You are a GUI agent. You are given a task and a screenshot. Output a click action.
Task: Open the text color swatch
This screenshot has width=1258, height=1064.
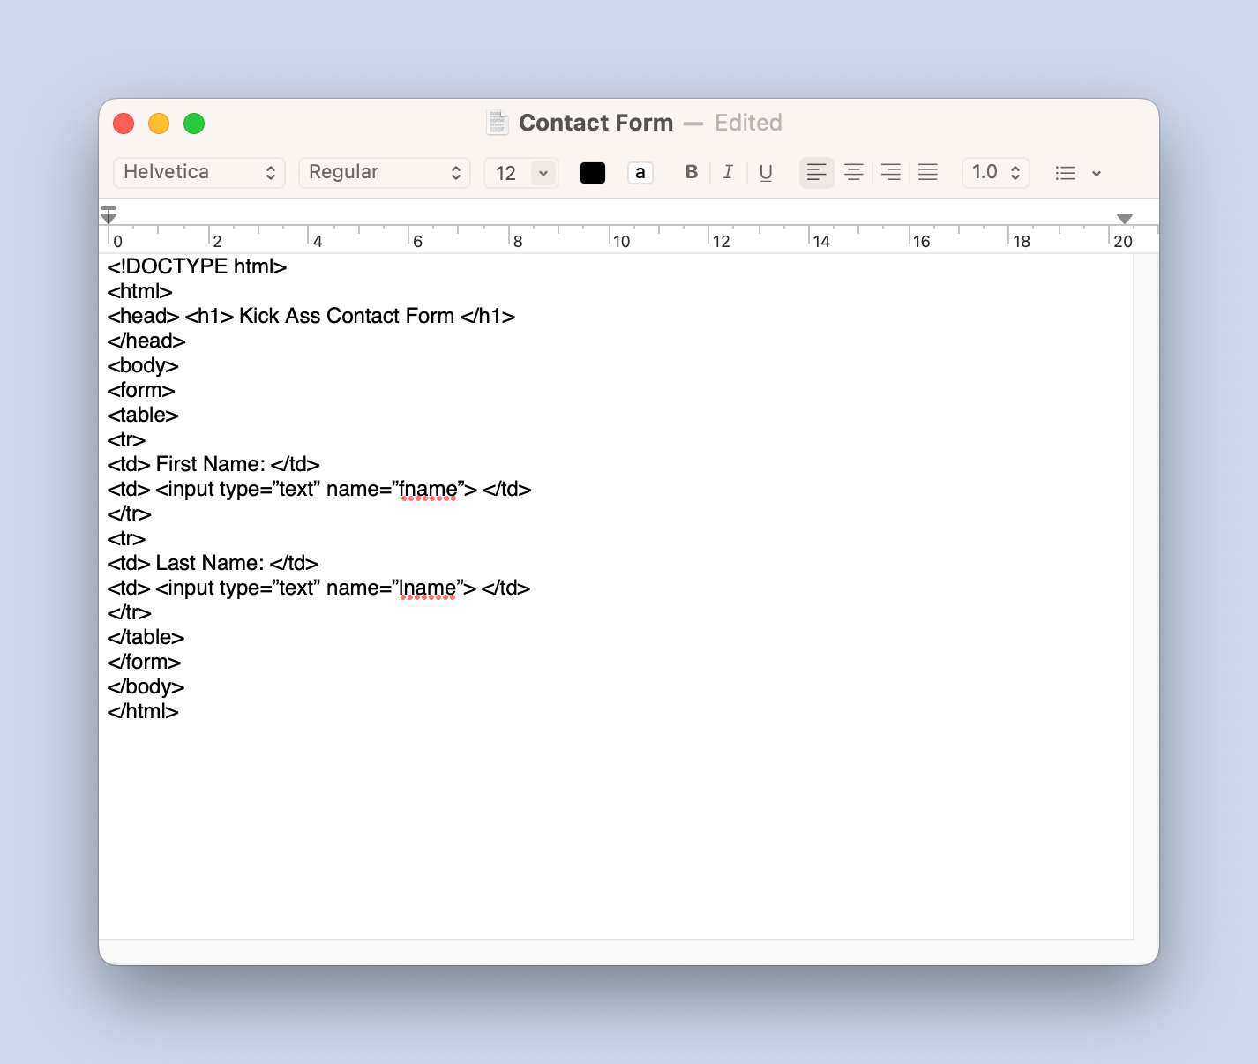point(593,173)
